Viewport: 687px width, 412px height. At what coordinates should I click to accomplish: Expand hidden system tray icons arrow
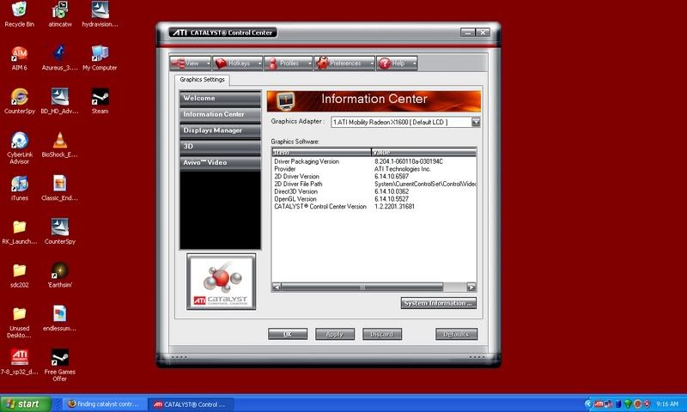click(588, 403)
